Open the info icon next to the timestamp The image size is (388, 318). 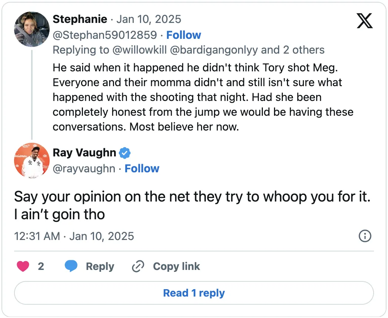point(365,236)
